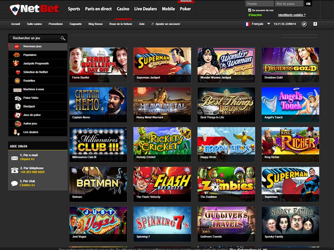Switch to the Poker tab
334x250 pixels.
pos(185,9)
